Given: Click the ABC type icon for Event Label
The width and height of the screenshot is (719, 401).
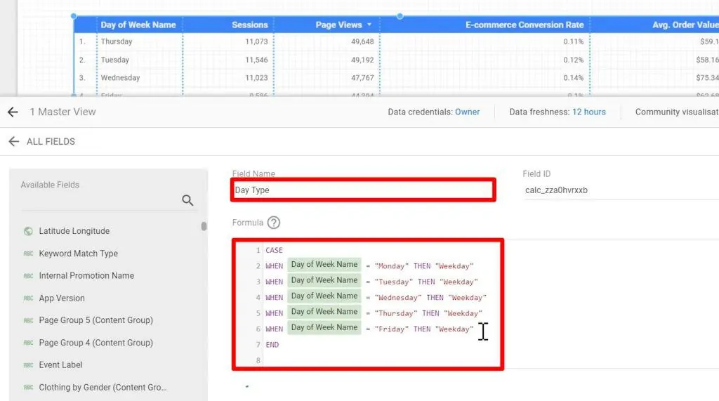Looking at the screenshot, I should (x=28, y=365).
